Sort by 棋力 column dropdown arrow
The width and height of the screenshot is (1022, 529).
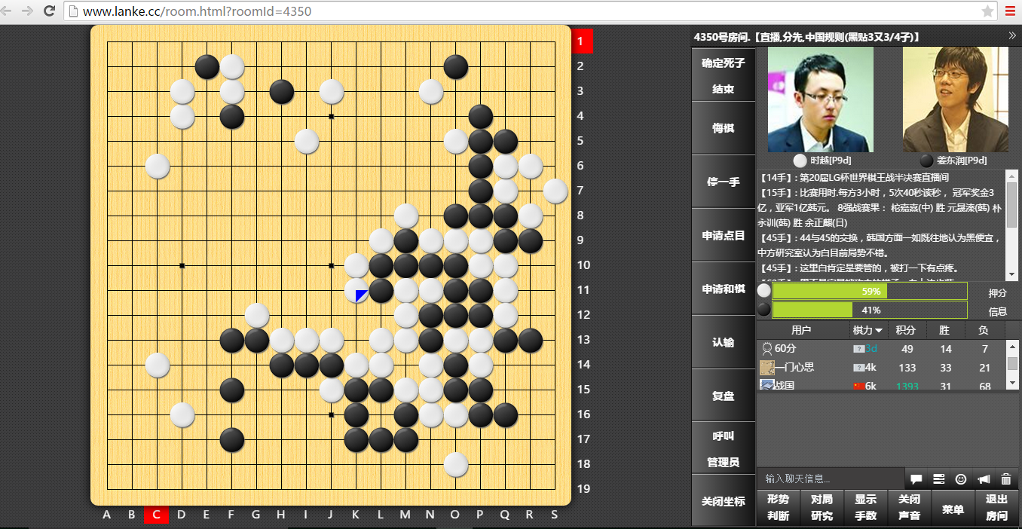[879, 331]
